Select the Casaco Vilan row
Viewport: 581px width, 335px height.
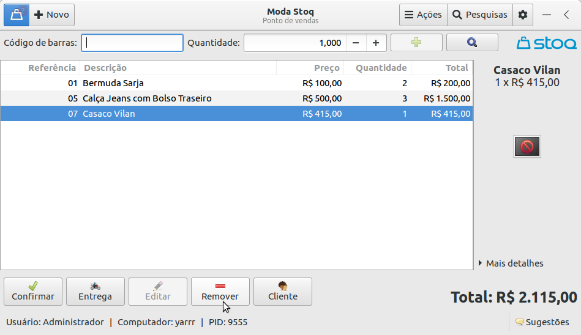pyautogui.click(x=236, y=114)
